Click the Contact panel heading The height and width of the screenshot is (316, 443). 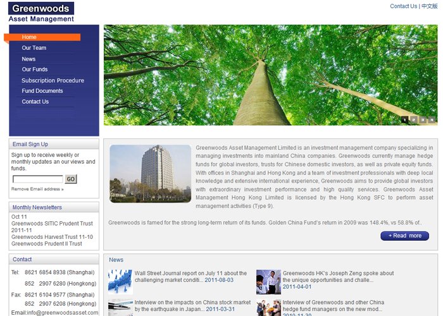click(x=22, y=259)
